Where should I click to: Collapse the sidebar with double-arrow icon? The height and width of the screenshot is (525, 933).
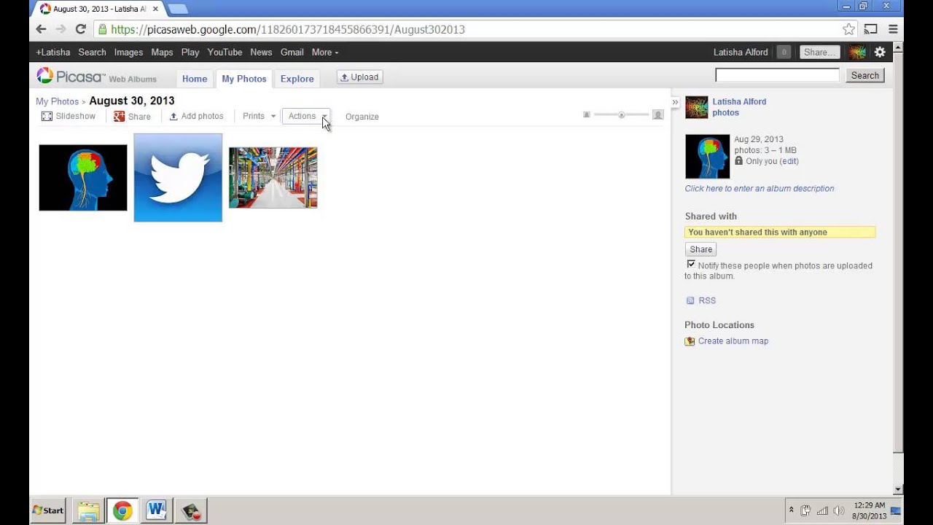pyautogui.click(x=675, y=102)
